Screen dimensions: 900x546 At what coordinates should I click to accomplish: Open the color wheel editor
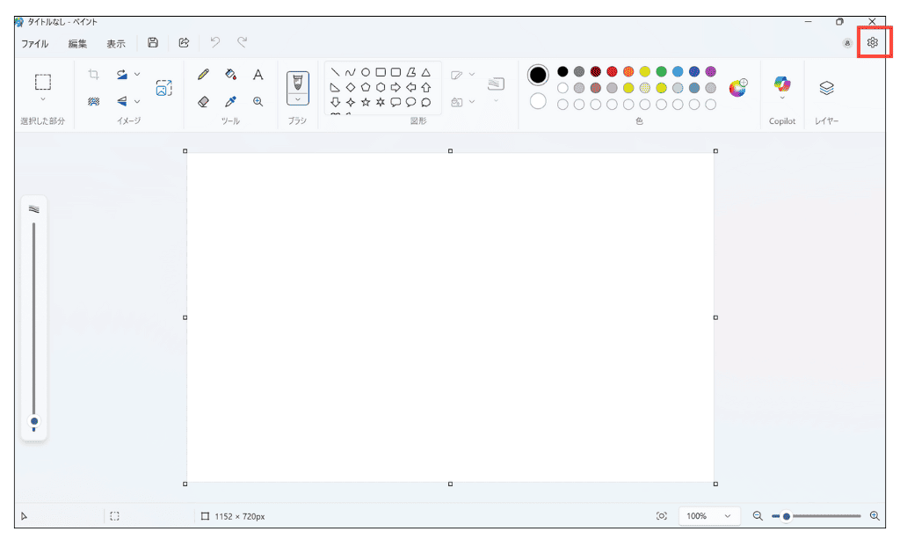click(737, 88)
